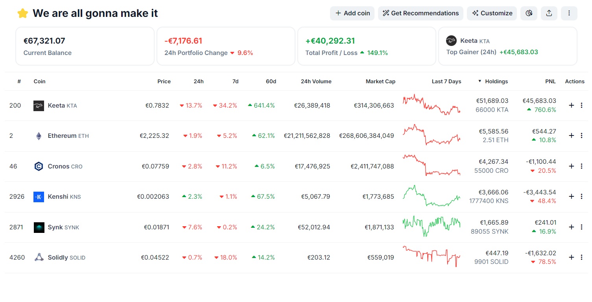Screen dimensions: 592x302
Task: Open the Synk SYNK coin link
Action: tap(63, 227)
